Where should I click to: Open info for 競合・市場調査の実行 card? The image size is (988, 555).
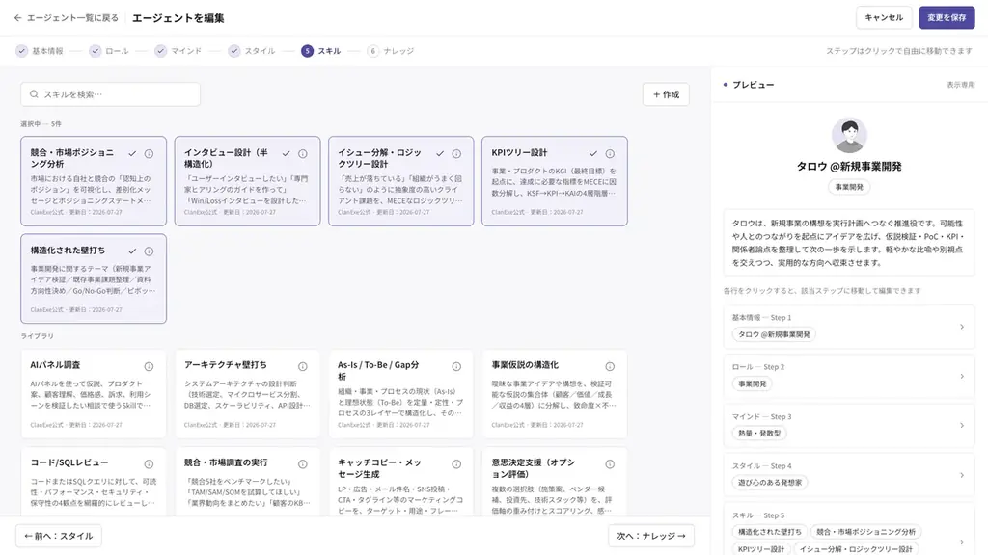pos(302,463)
